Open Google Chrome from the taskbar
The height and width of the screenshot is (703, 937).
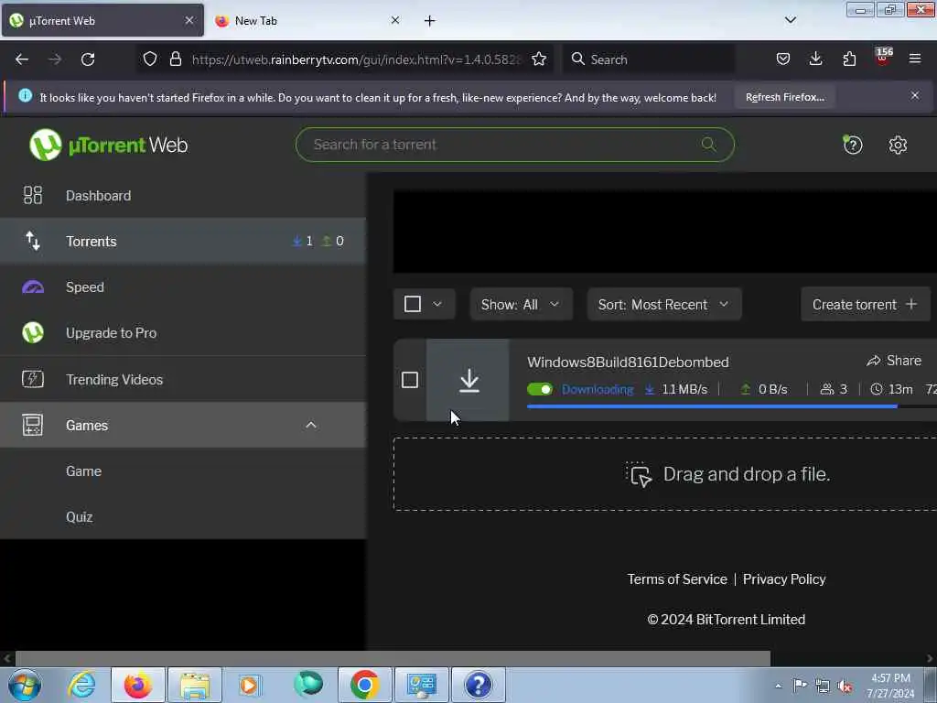coord(364,685)
